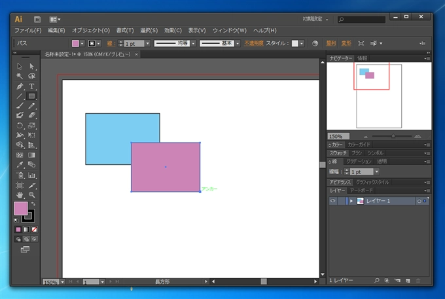Open the graphic style dropdown
This screenshot has width=445, height=299.
(302, 43)
